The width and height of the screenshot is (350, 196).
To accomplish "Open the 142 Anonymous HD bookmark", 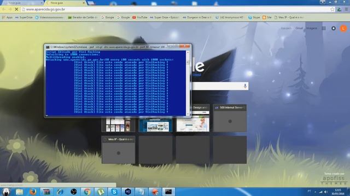I will point(230,17).
